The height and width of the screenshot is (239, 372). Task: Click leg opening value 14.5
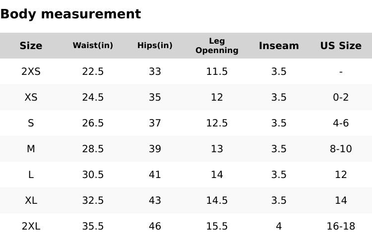click(x=217, y=200)
